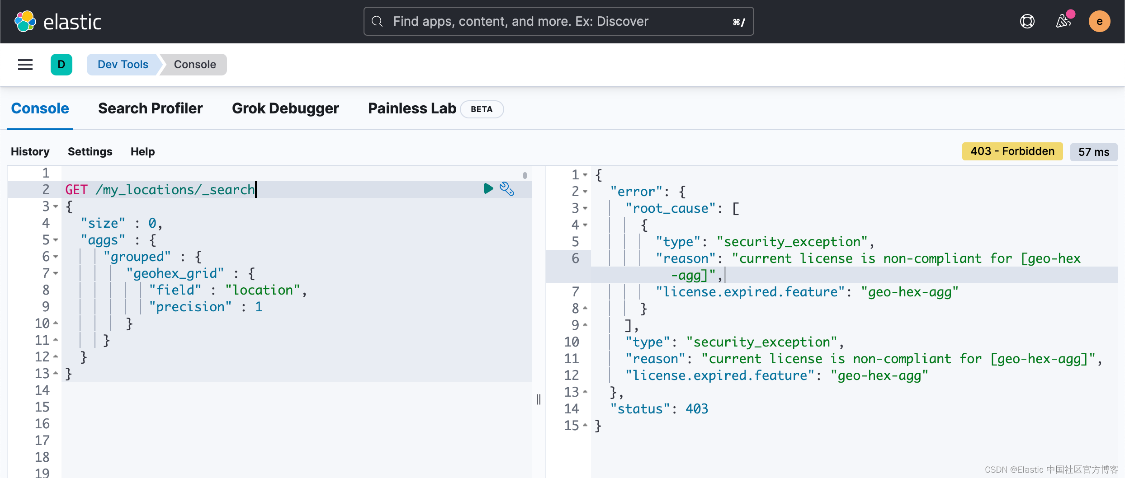The width and height of the screenshot is (1125, 478).
Task: Open console Help
Action: point(142,152)
